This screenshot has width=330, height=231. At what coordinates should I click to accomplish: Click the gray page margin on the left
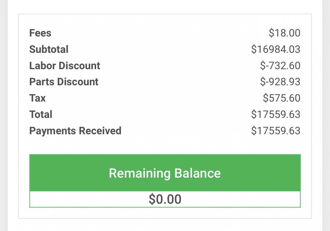point(4,115)
